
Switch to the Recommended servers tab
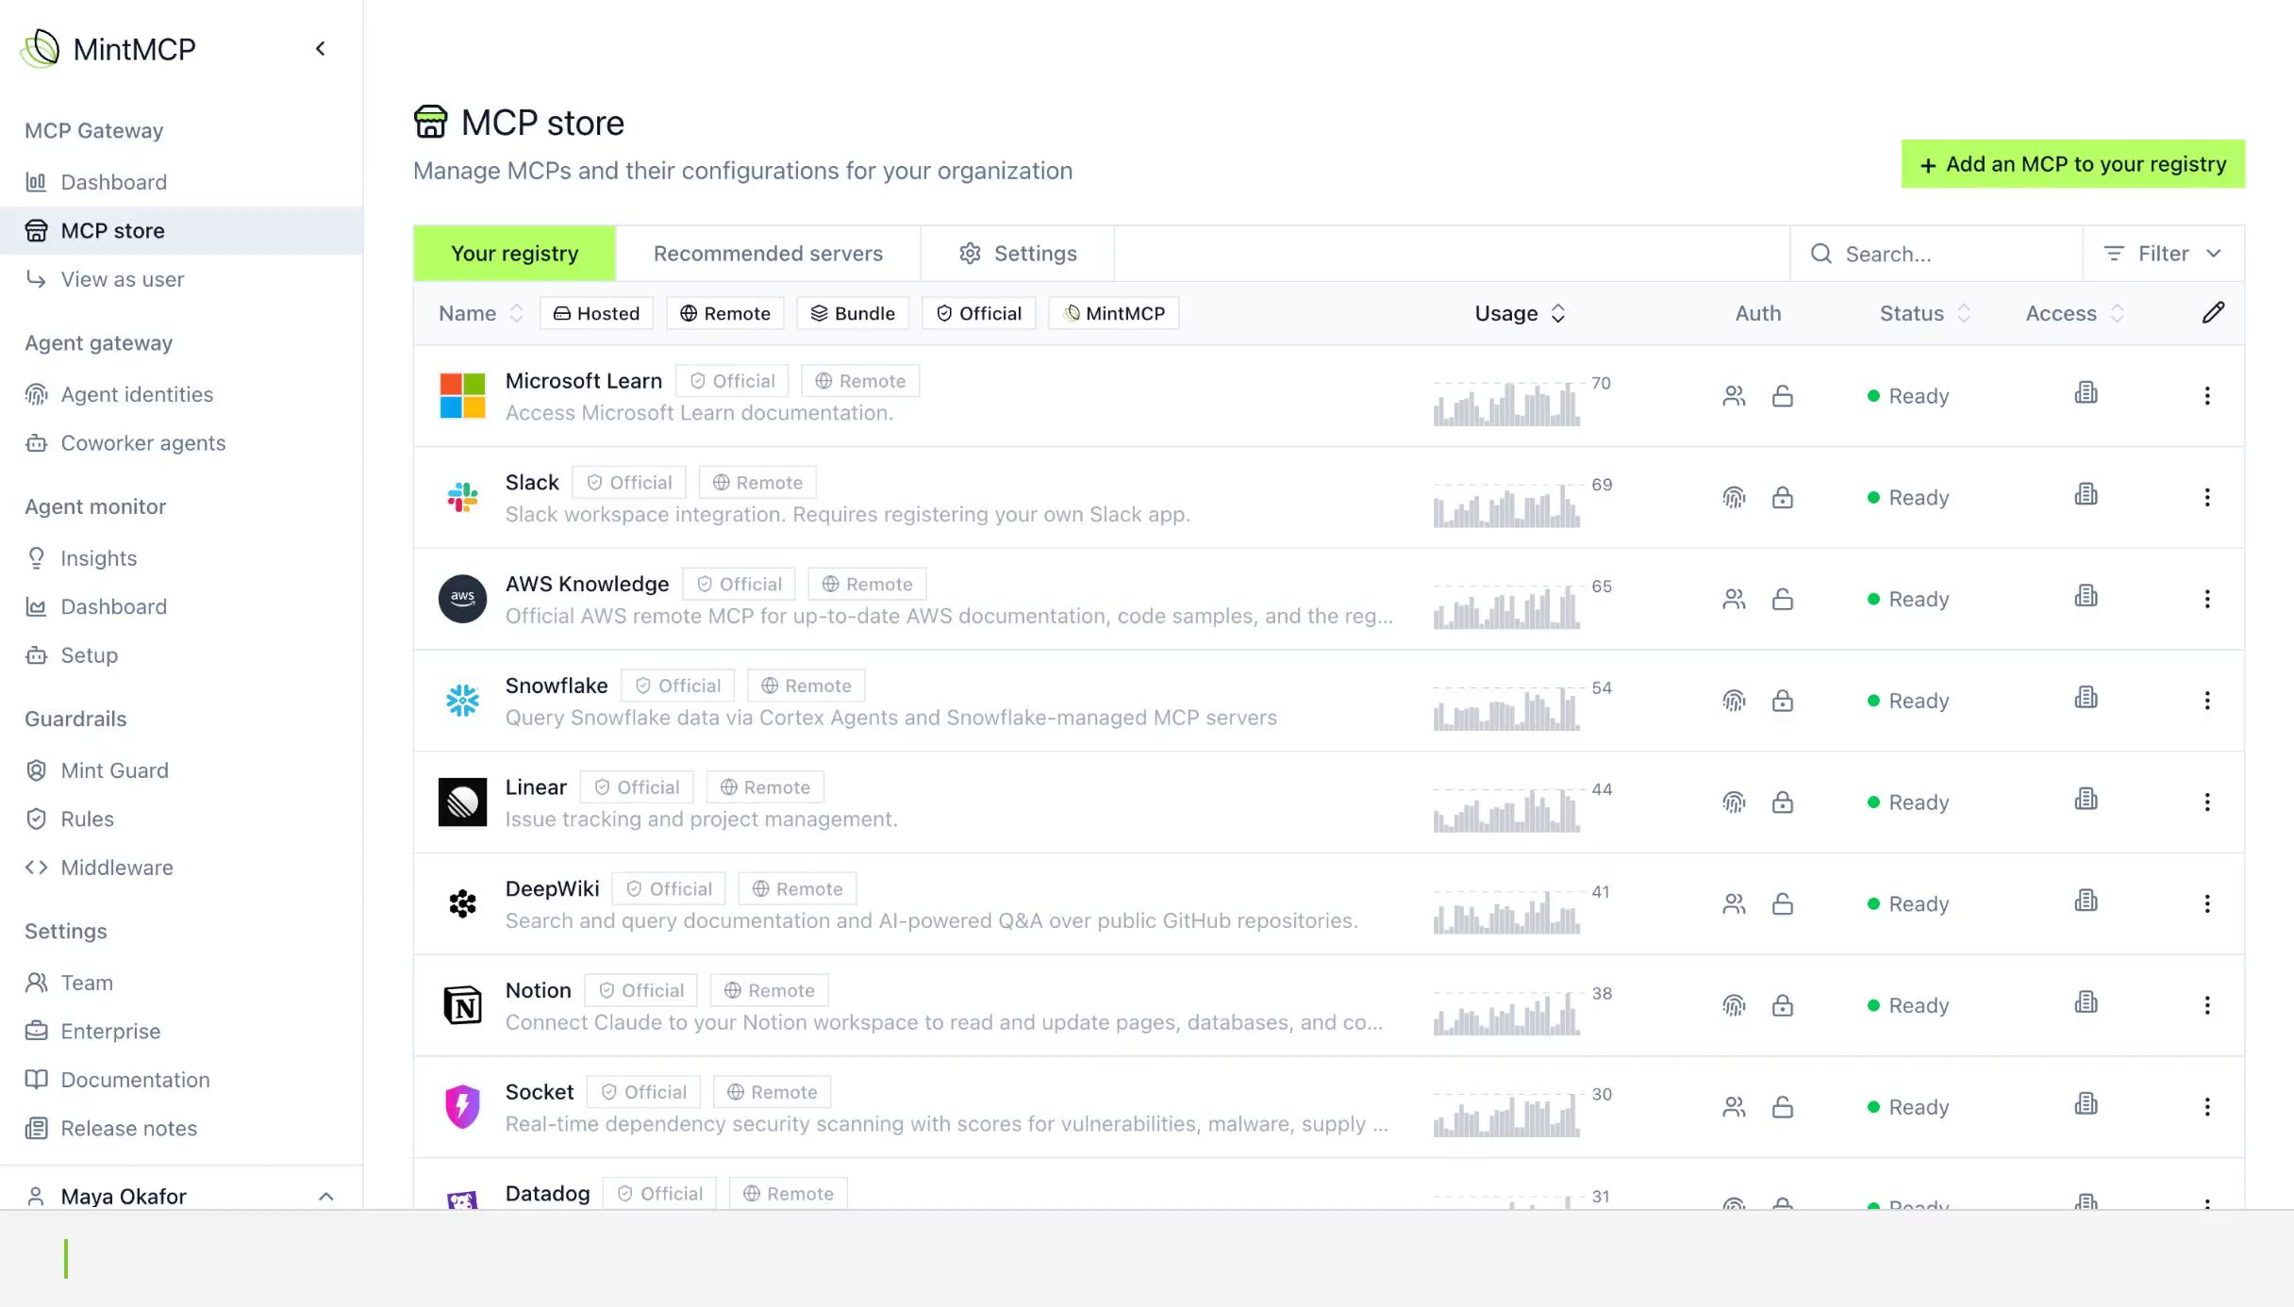[x=768, y=254]
